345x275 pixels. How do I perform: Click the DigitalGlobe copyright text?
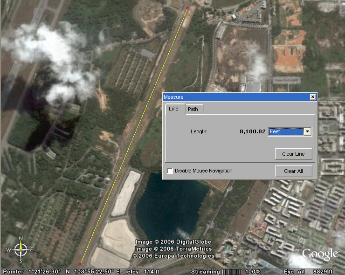coord(173,242)
